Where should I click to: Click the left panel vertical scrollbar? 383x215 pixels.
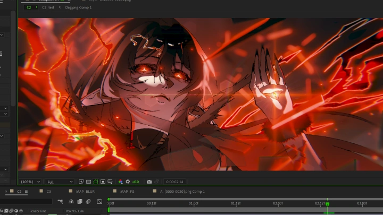point(13,58)
